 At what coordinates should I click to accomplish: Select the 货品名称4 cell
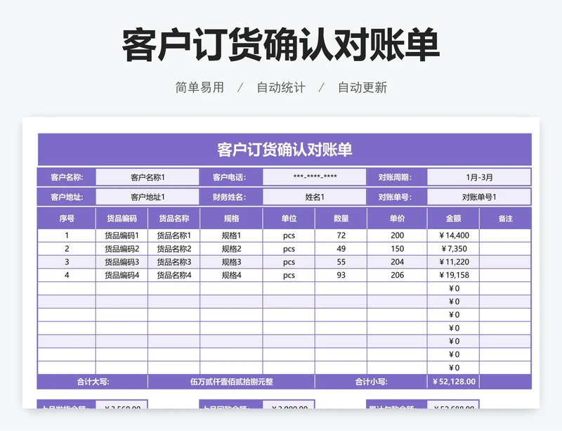tap(174, 275)
